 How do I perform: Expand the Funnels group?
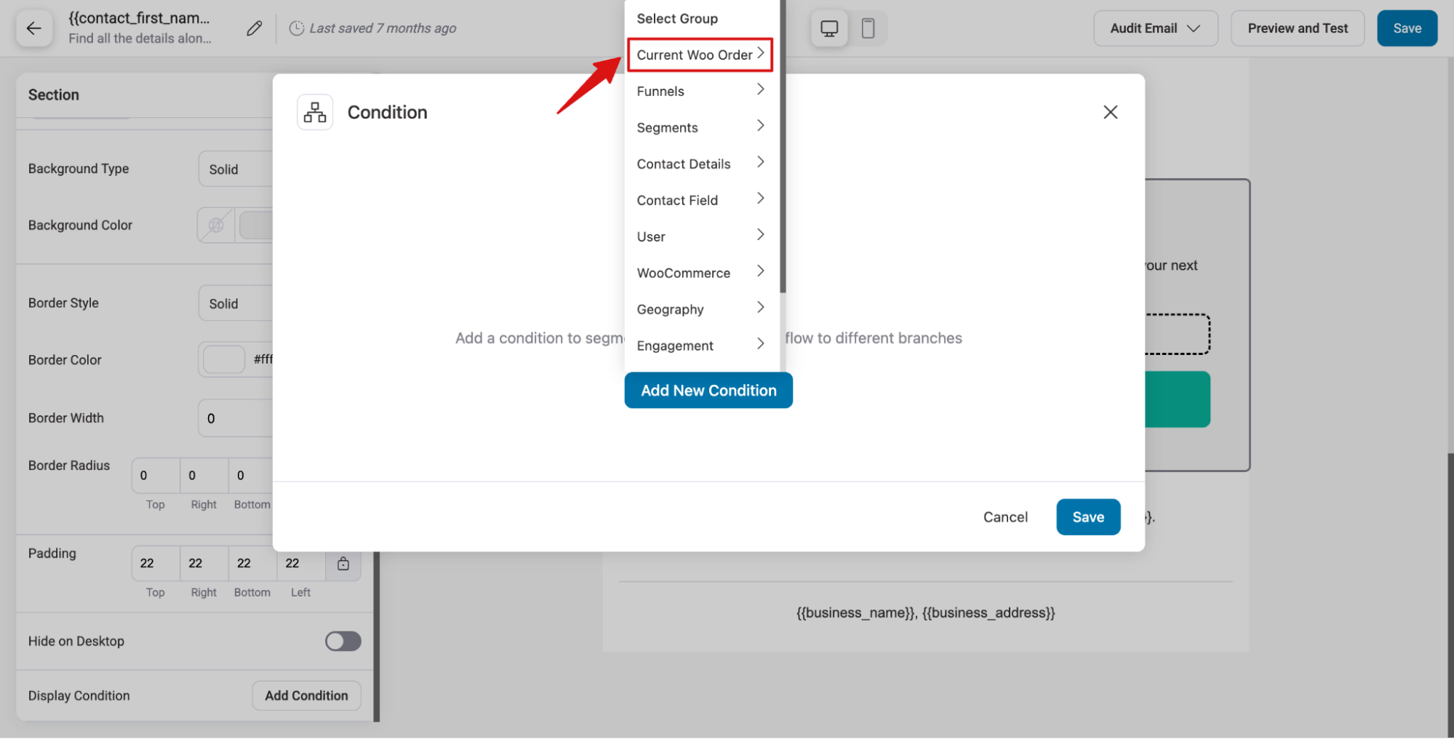click(x=700, y=91)
